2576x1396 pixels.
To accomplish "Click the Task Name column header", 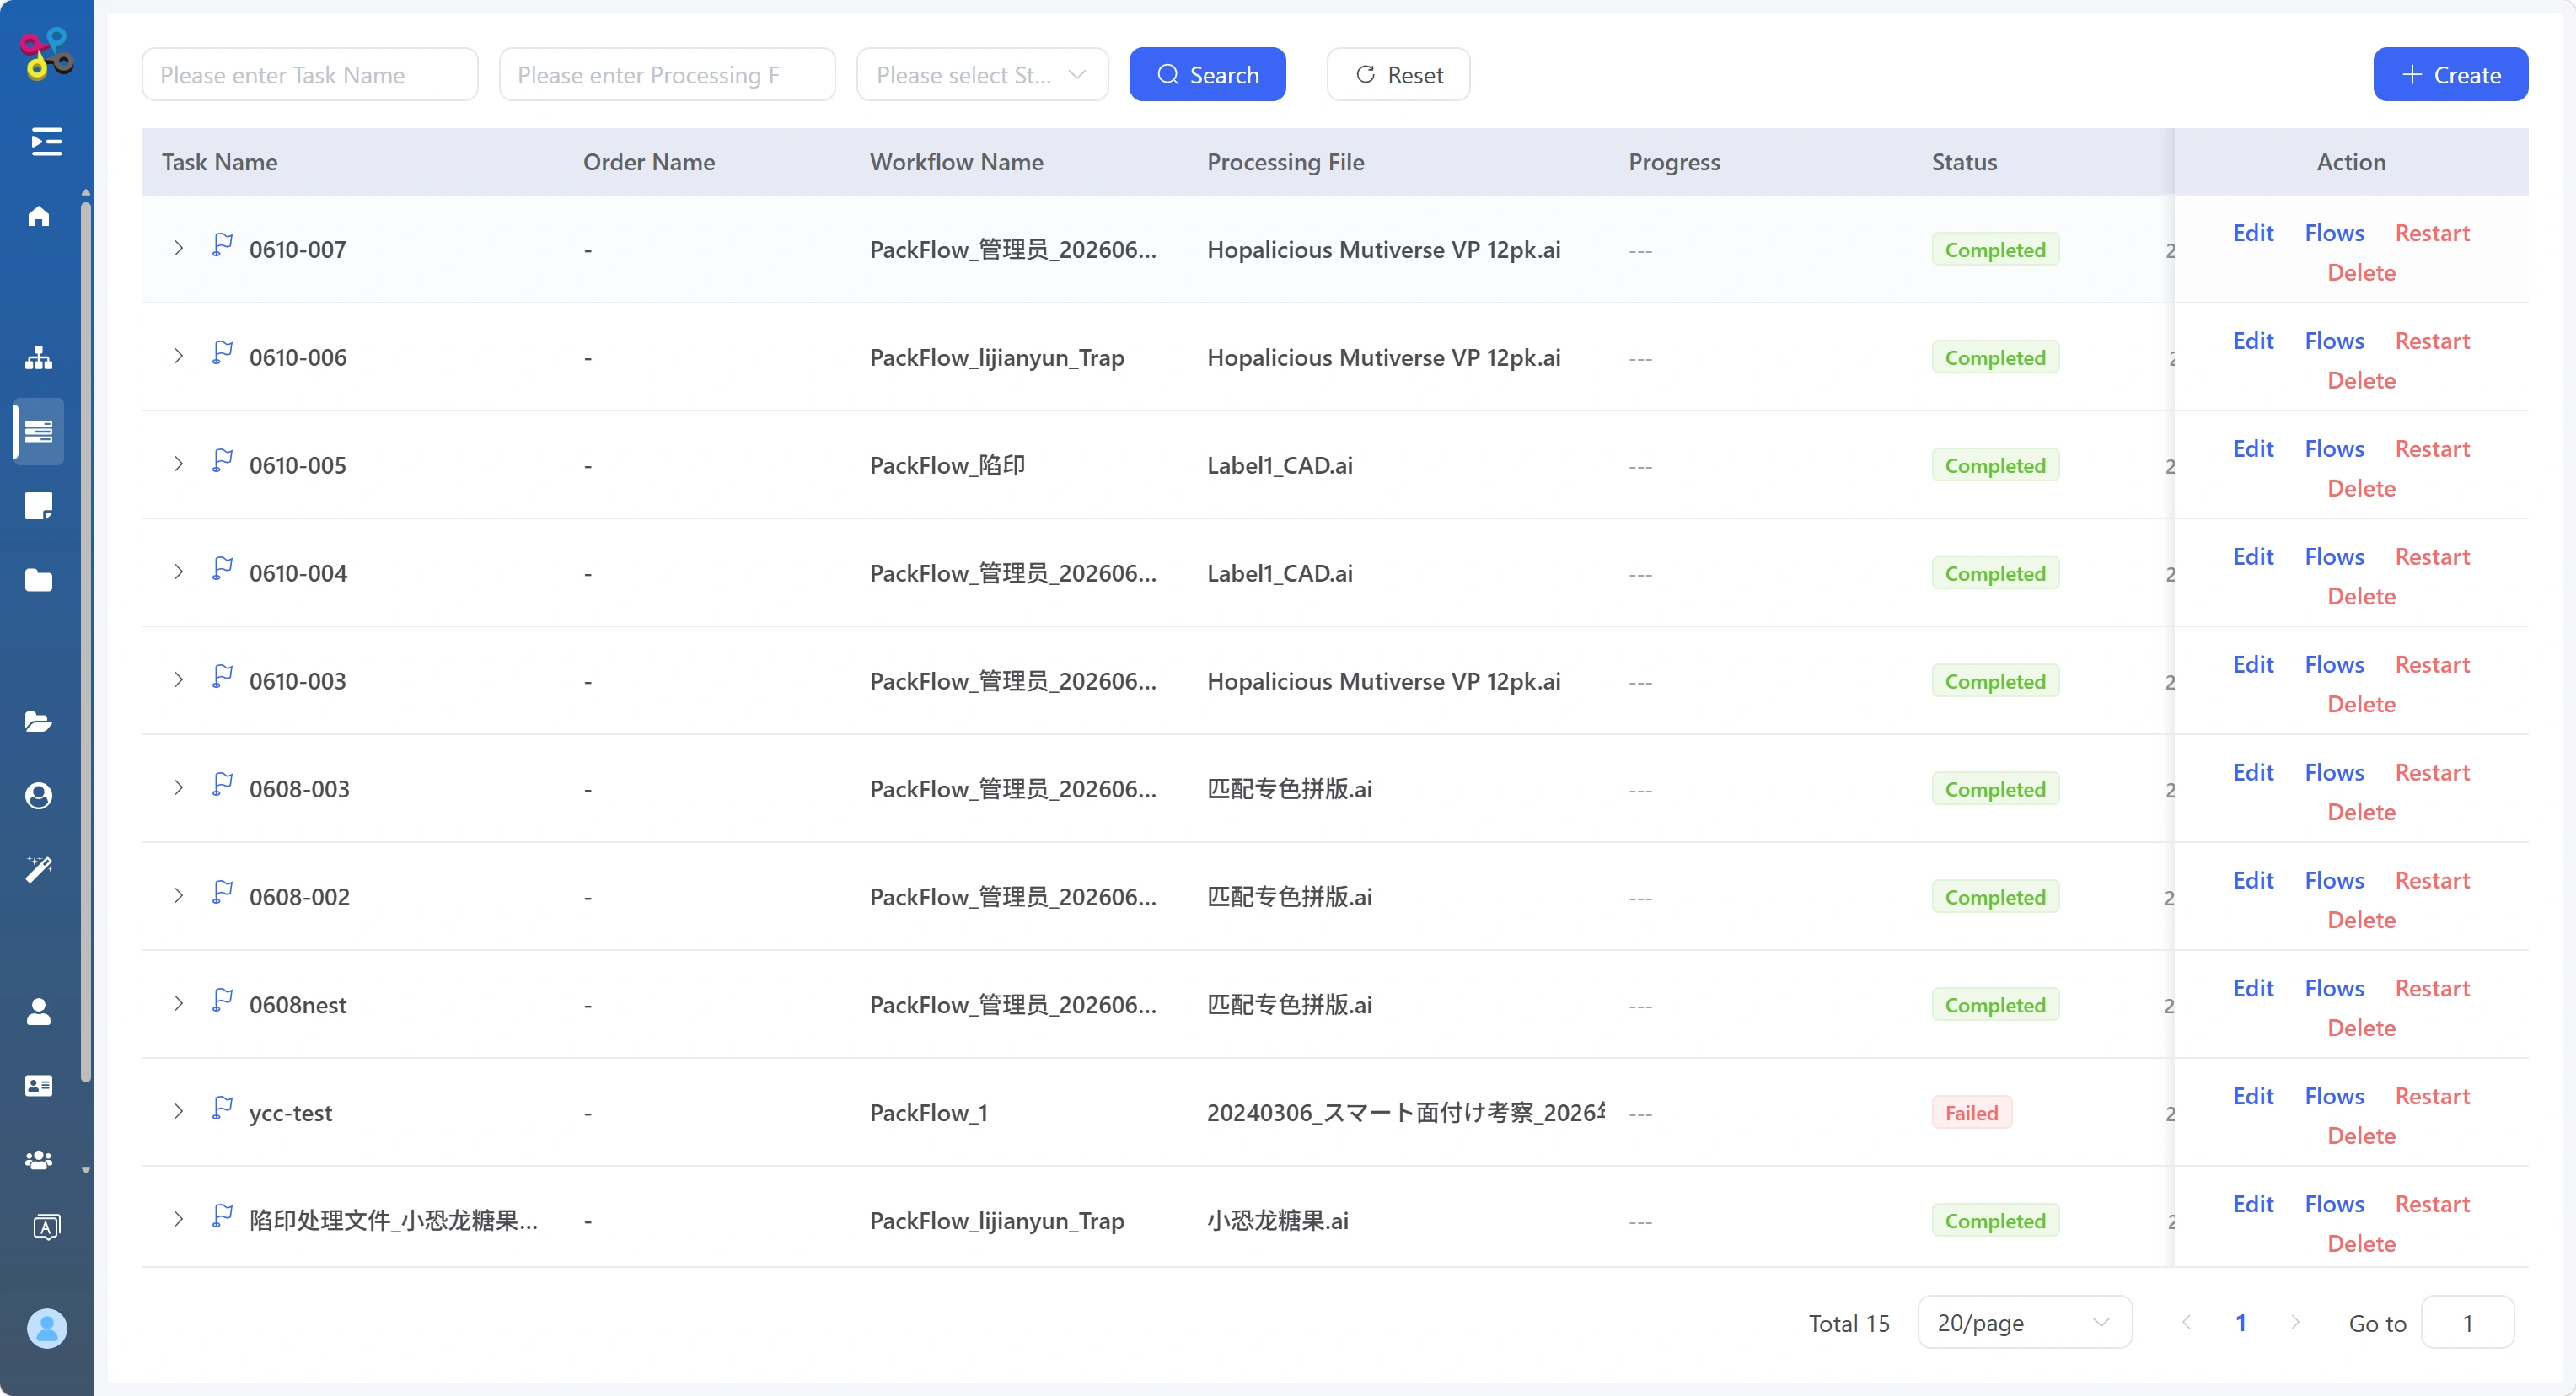I will [x=219, y=162].
